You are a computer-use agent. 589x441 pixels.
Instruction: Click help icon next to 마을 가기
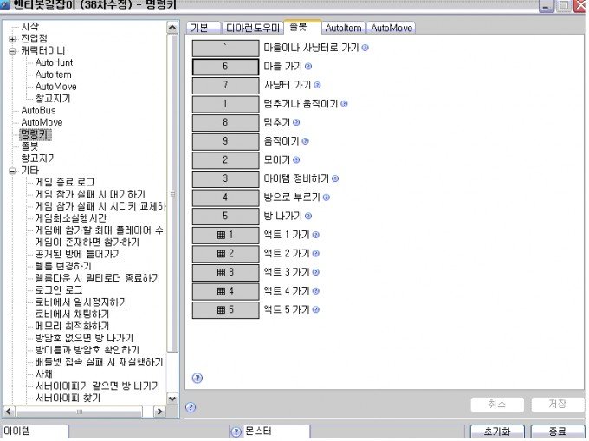pos(308,66)
